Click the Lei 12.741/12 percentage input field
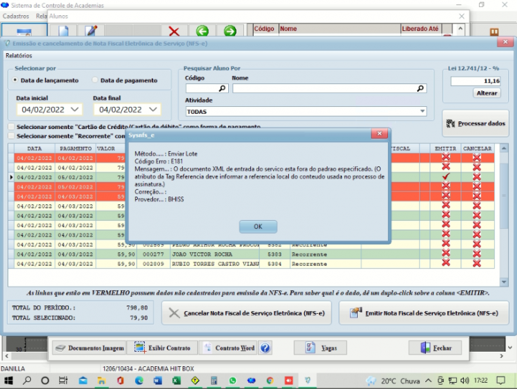 tap(475, 81)
